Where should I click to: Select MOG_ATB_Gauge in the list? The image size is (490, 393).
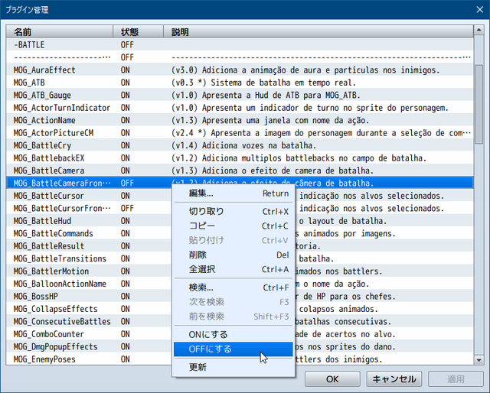tap(42, 95)
